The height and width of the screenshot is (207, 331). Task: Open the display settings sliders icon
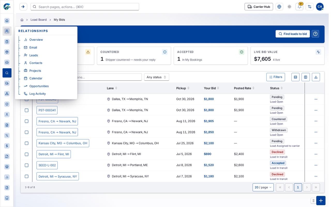[310, 7]
